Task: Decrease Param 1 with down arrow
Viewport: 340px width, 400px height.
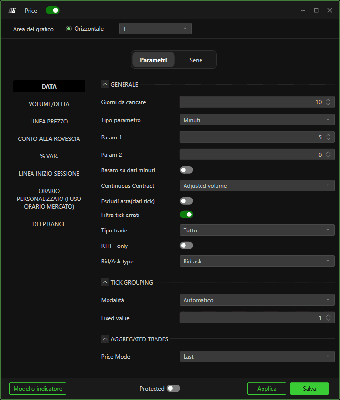Action: point(328,139)
